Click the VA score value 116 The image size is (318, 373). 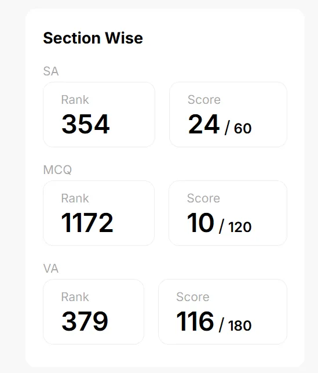(x=195, y=321)
